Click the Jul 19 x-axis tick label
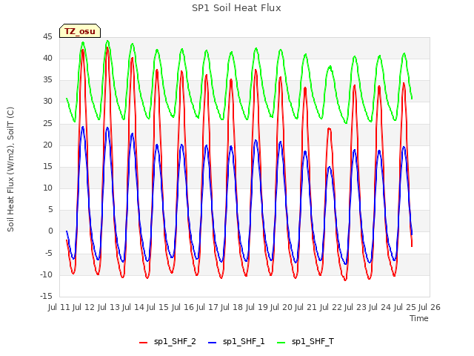 [257, 307]
